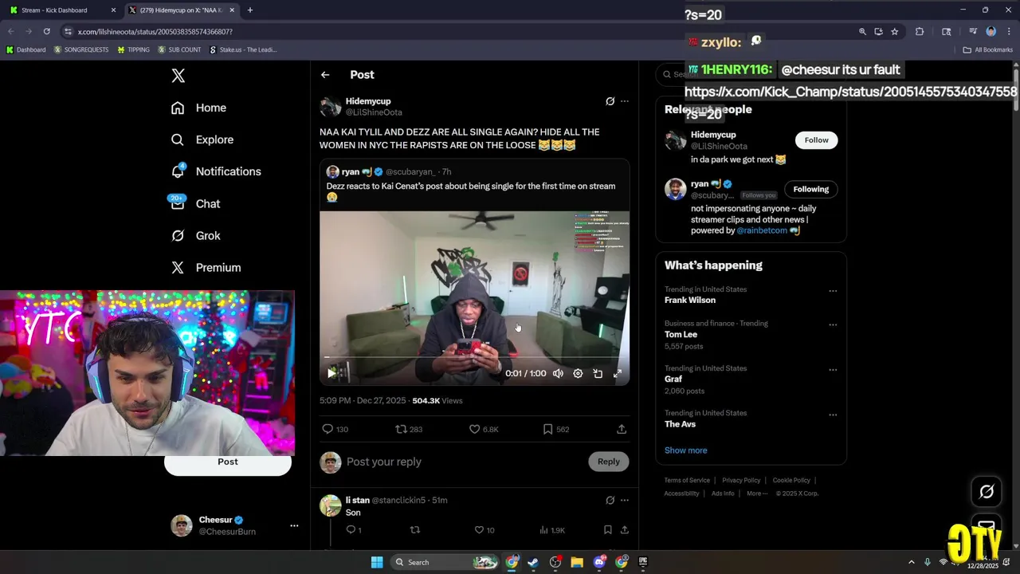Click the video progress bar

tap(474, 357)
